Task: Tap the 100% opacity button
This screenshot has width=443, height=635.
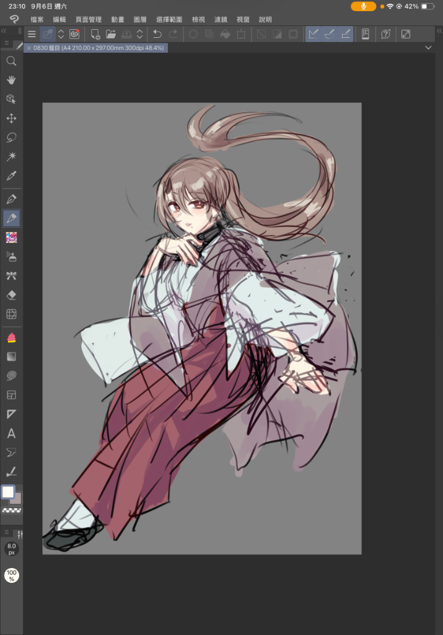Action: point(11,575)
